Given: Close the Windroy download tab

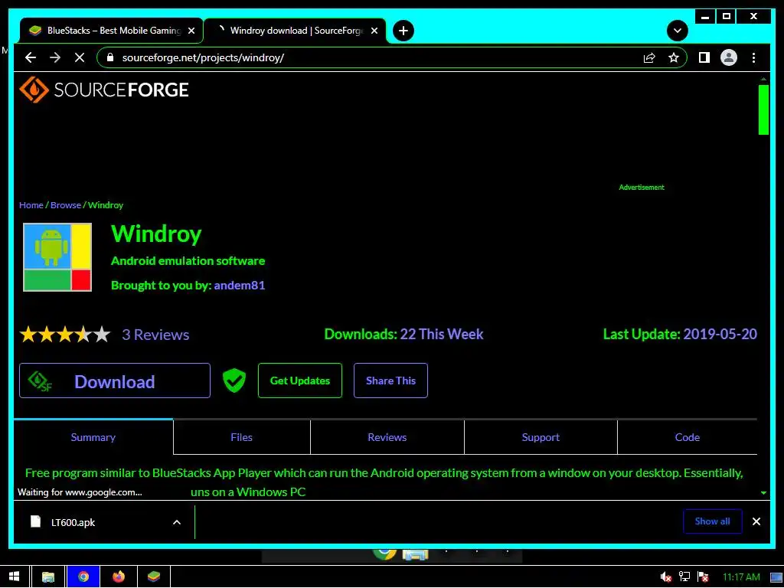Looking at the screenshot, I should (374, 31).
